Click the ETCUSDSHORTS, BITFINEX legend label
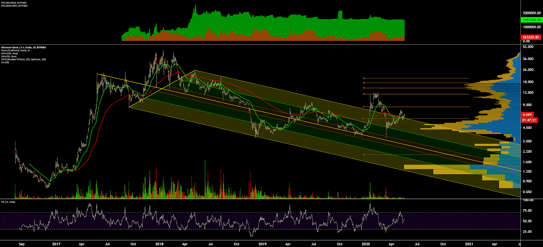The image size is (543, 247). point(14,6)
